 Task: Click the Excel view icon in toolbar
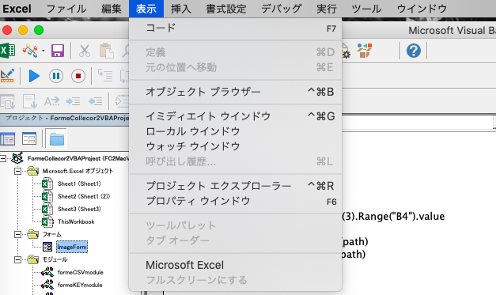[8, 51]
